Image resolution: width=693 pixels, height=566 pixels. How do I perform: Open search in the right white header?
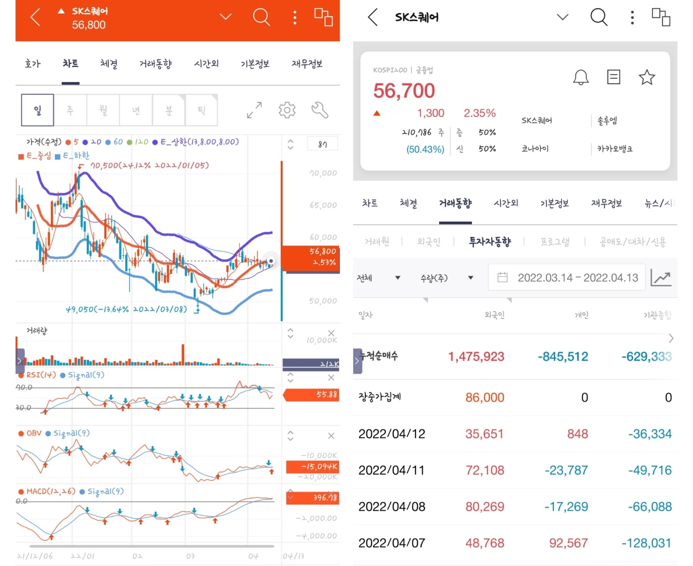(x=599, y=17)
